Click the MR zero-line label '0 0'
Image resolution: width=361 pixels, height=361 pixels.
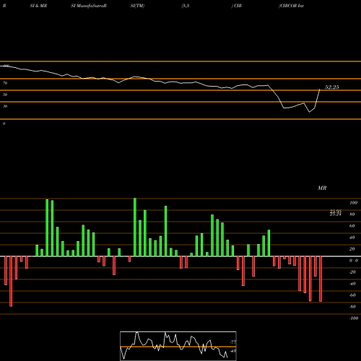[x=354, y=261]
